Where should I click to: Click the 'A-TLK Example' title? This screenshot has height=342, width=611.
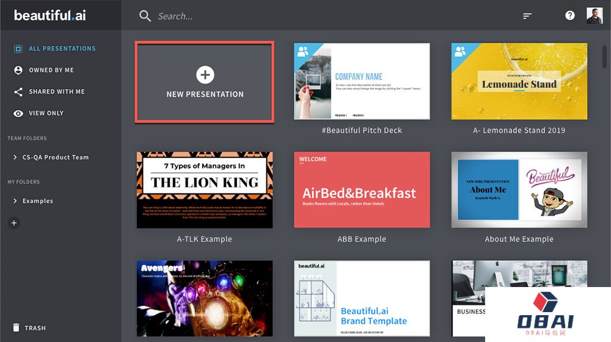[x=205, y=239]
